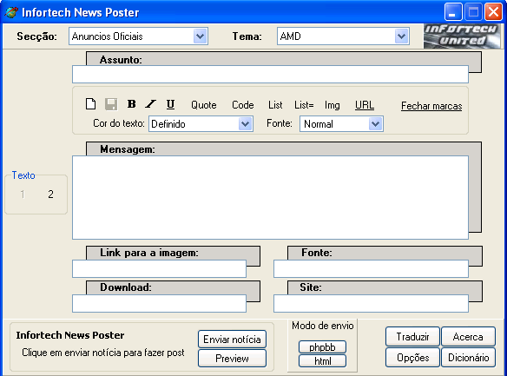Switch to text page 2
507x376 pixels.
click(x=50, y=195)
